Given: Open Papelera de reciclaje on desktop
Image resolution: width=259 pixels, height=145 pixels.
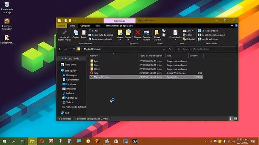Looking at the screenshot, I should point(7,8).
